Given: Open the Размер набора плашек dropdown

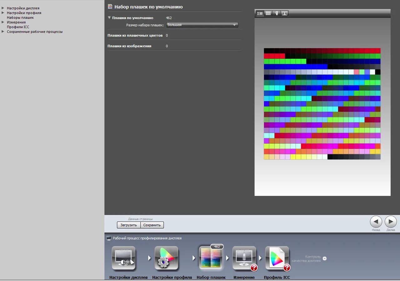Looking at the screenshot, I should coord(202,25).
